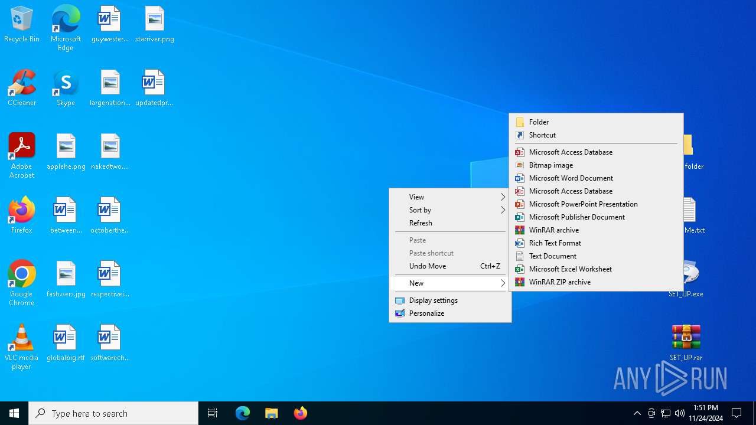Open the network status tray icon
Image resolution: width=756 pixels, height=425 pixels.
point(666,413)
